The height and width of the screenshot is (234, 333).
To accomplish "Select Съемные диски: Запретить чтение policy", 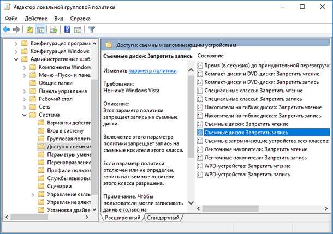I will [x=246, y=124].
